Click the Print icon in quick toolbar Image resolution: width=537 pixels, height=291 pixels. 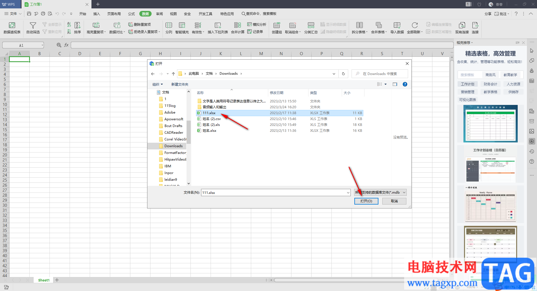point(43,13)
